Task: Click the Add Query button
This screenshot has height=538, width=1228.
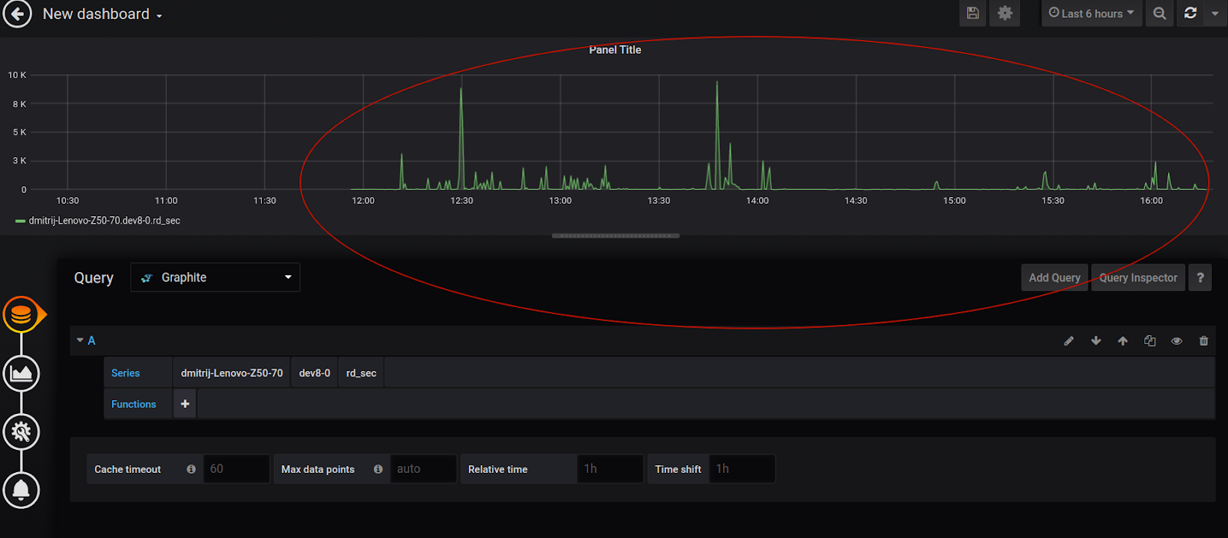Action: (x=1055, y=277)
